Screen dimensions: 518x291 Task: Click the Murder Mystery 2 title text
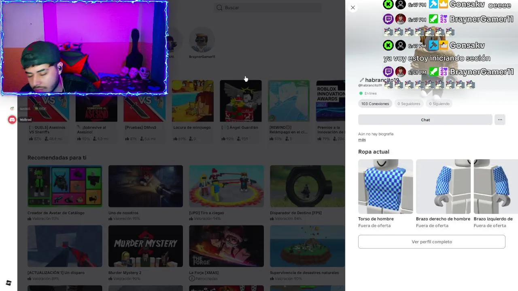pos(125,273)
